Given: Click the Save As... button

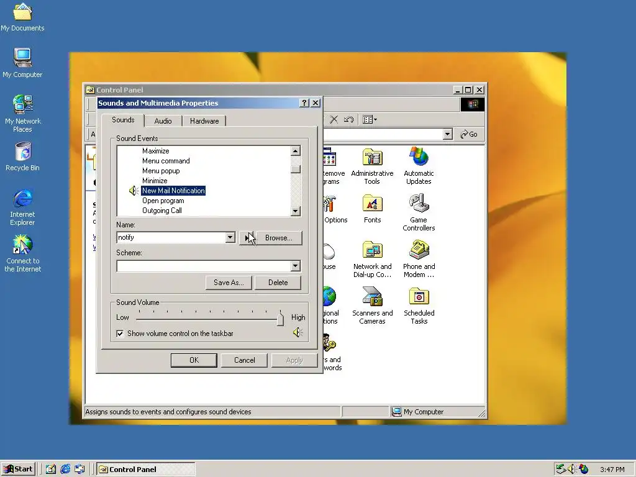Looking at the screenshot, I should coord(229,283).
